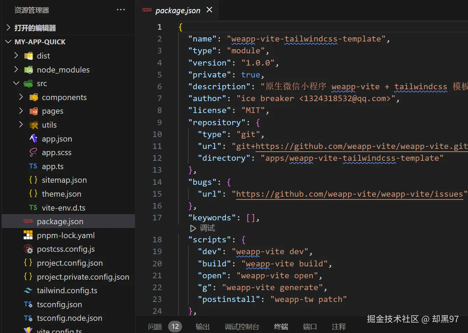Click line number 18 in gutter
The image size is (468, 333).
(x=157, y=240)
